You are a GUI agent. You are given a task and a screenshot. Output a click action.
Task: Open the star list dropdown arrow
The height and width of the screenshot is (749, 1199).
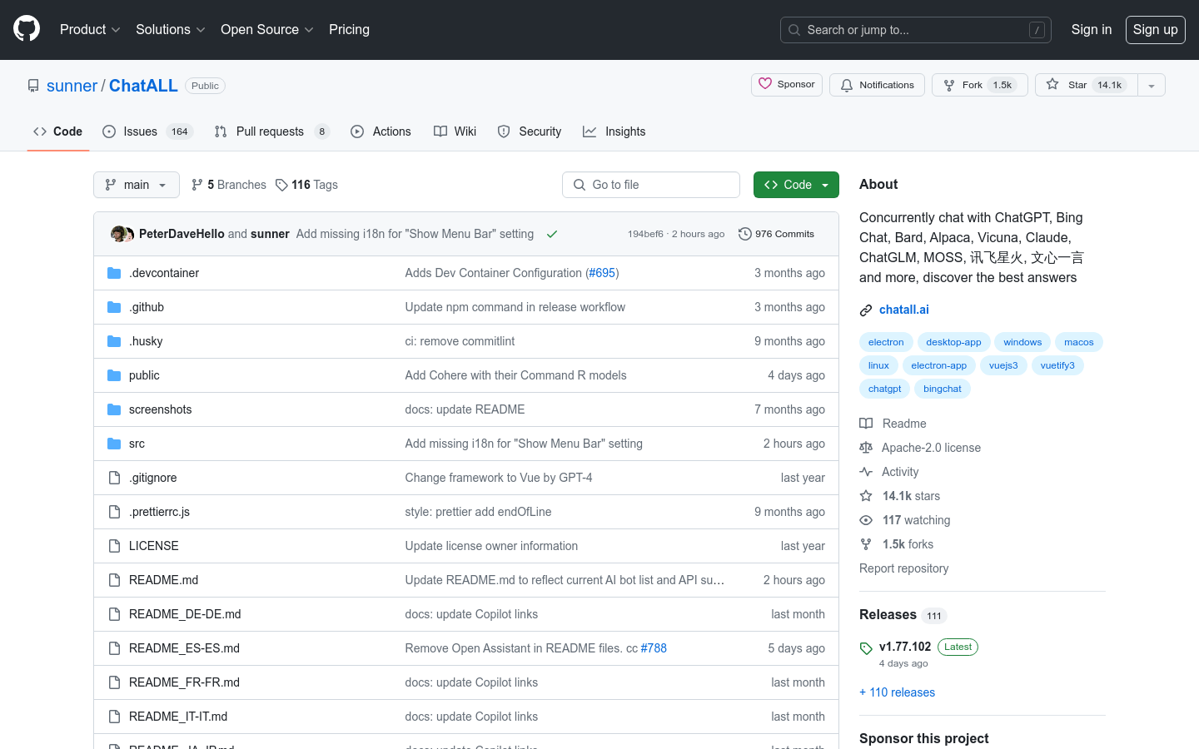(x=1152, y=85)
